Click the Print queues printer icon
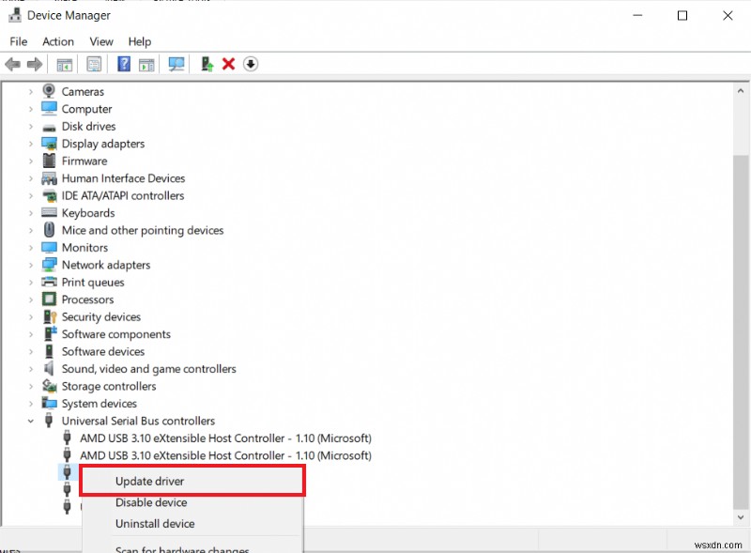Screen dimensions: 751x553 tap(49, 282)
